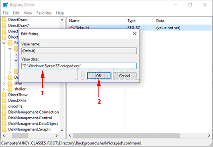
Task: Click the shellex folder icon
Action: pos(10,89)
